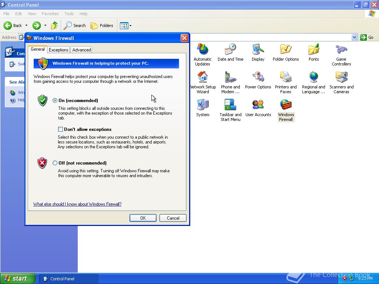The width and height of the screenshot is (379, 284).
Task: Click the Views toolbar icon
Action: 124,26
